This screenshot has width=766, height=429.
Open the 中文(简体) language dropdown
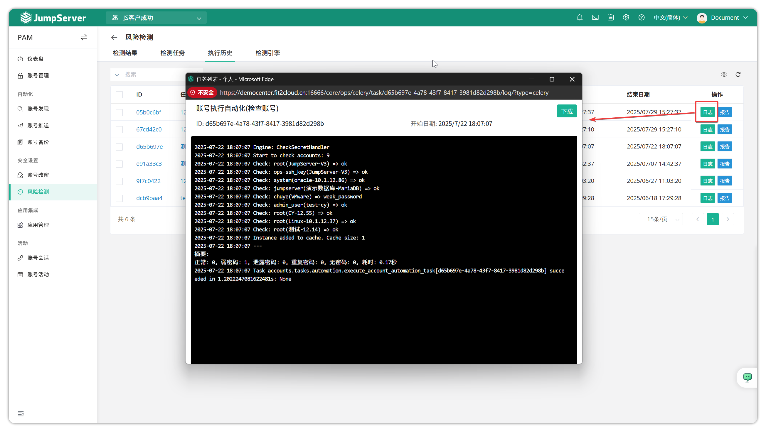coord(671,18)
